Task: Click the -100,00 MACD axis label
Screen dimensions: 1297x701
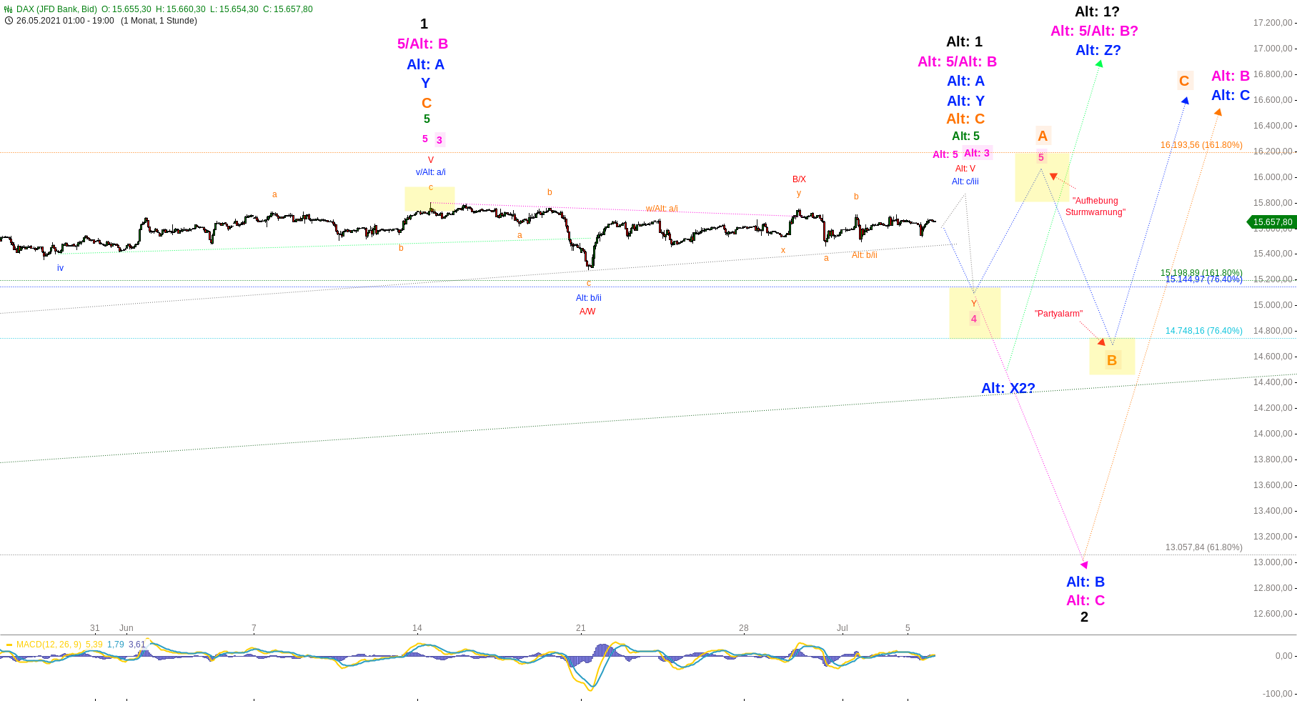Action: (x=1277, y=694)
